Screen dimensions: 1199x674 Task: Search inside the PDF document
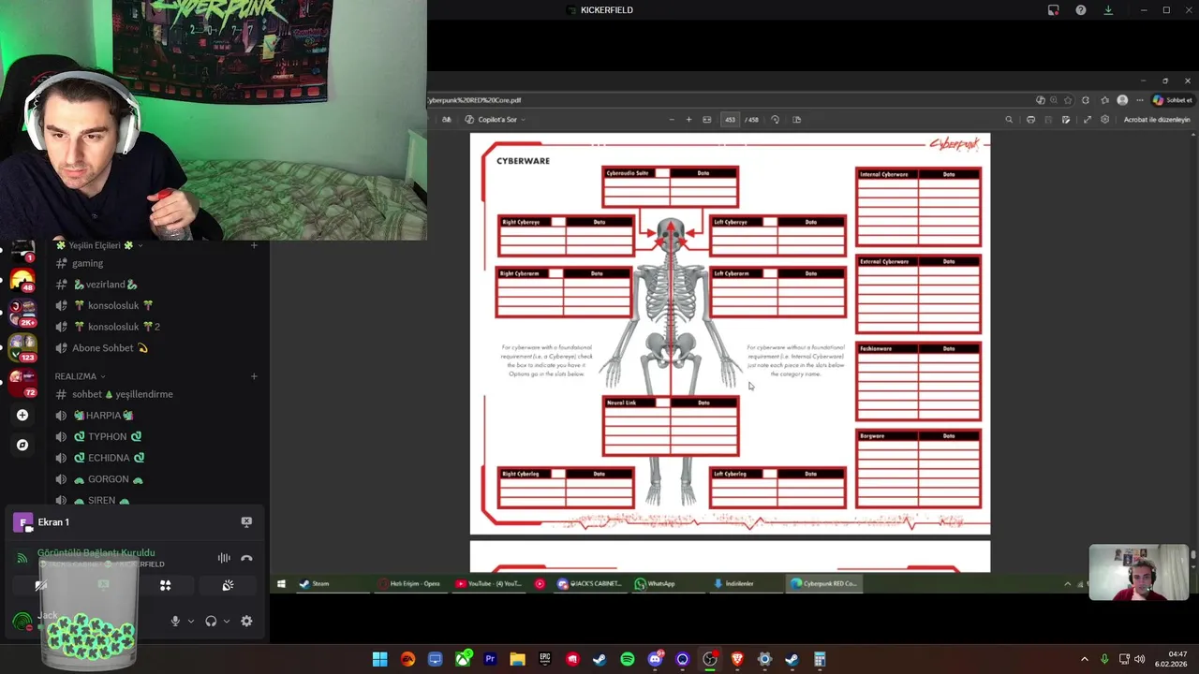[x=1009, y=120]
